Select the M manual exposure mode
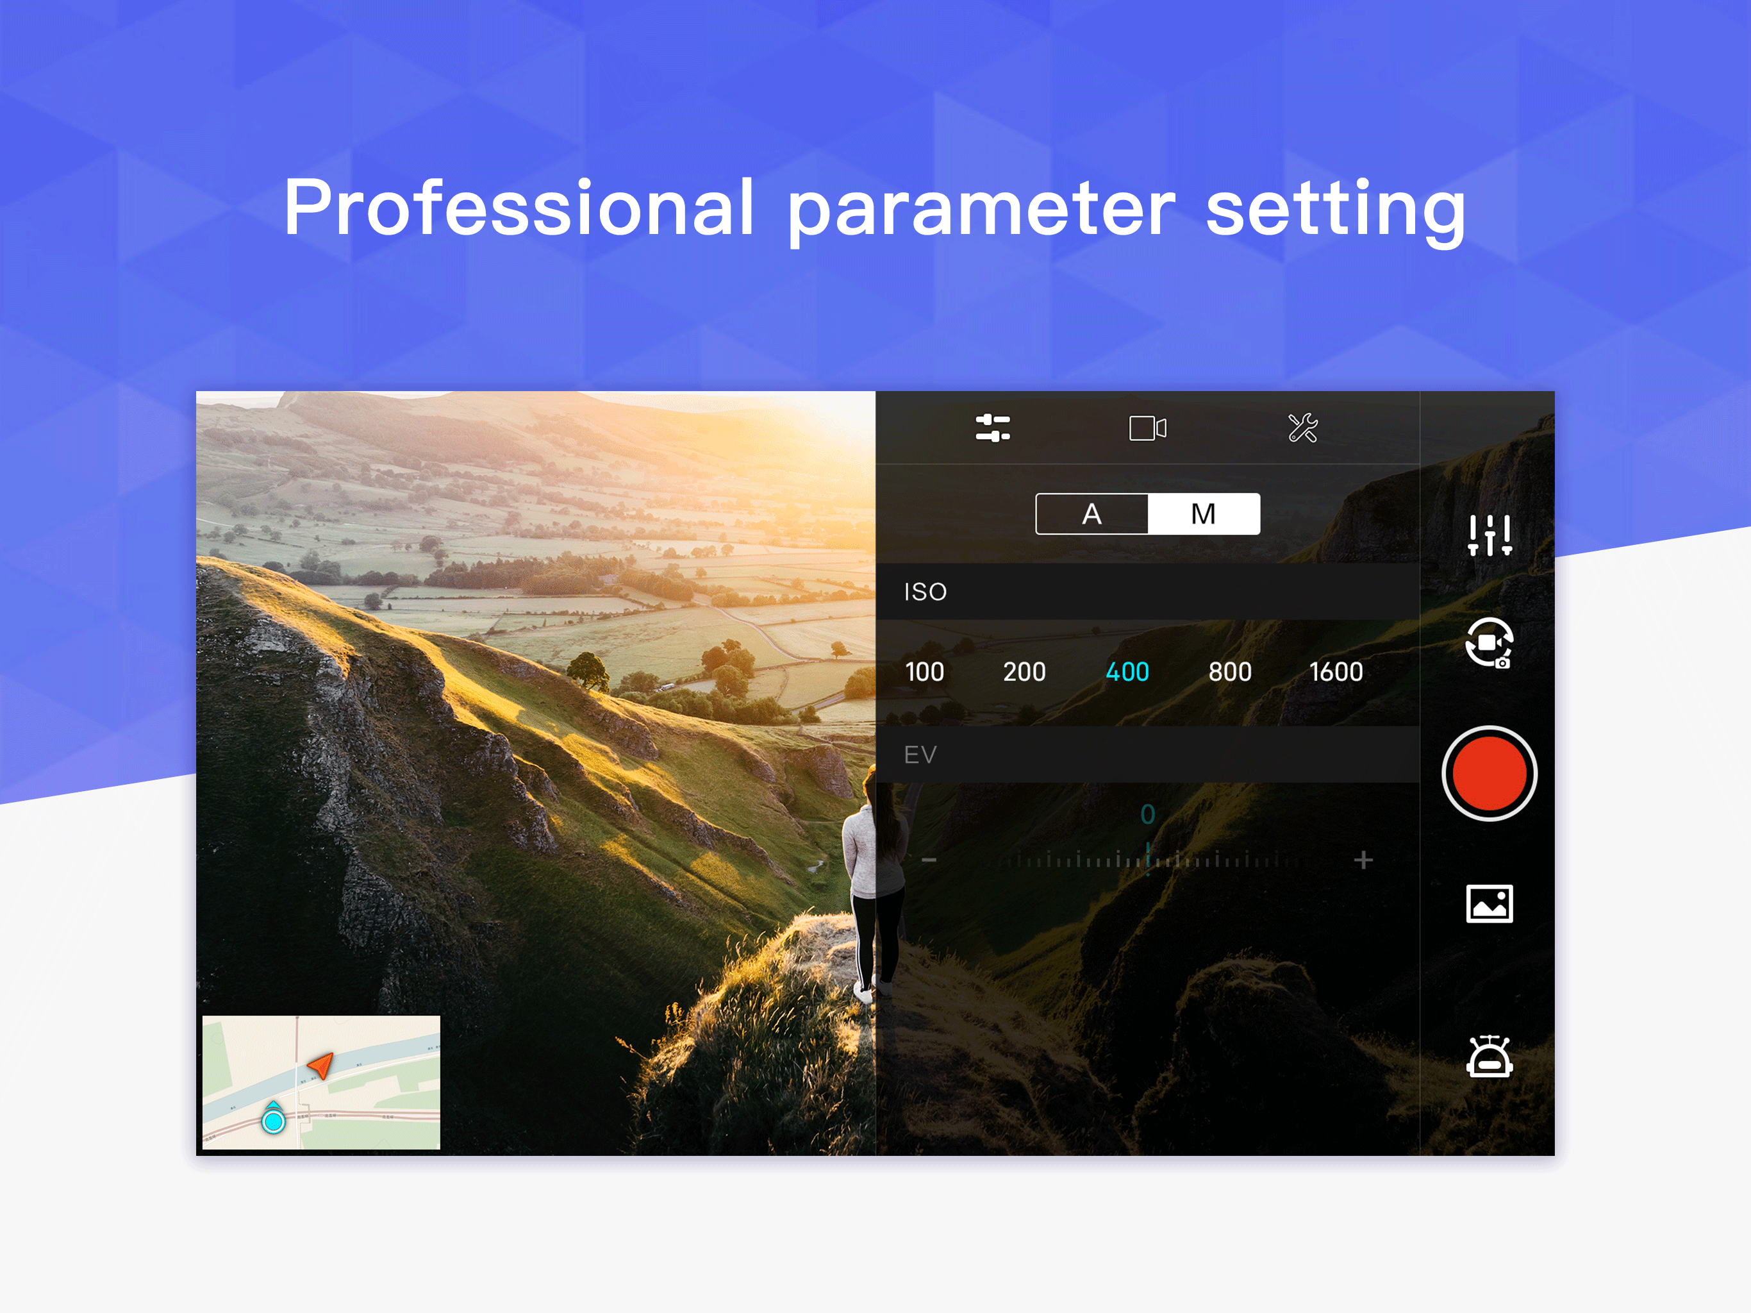 pyautogui.click(x=1204, y=514)
